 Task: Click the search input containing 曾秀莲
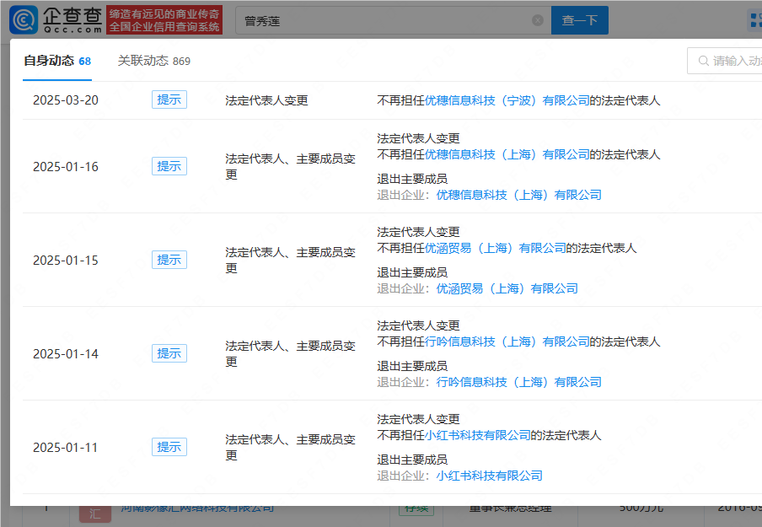384,20
